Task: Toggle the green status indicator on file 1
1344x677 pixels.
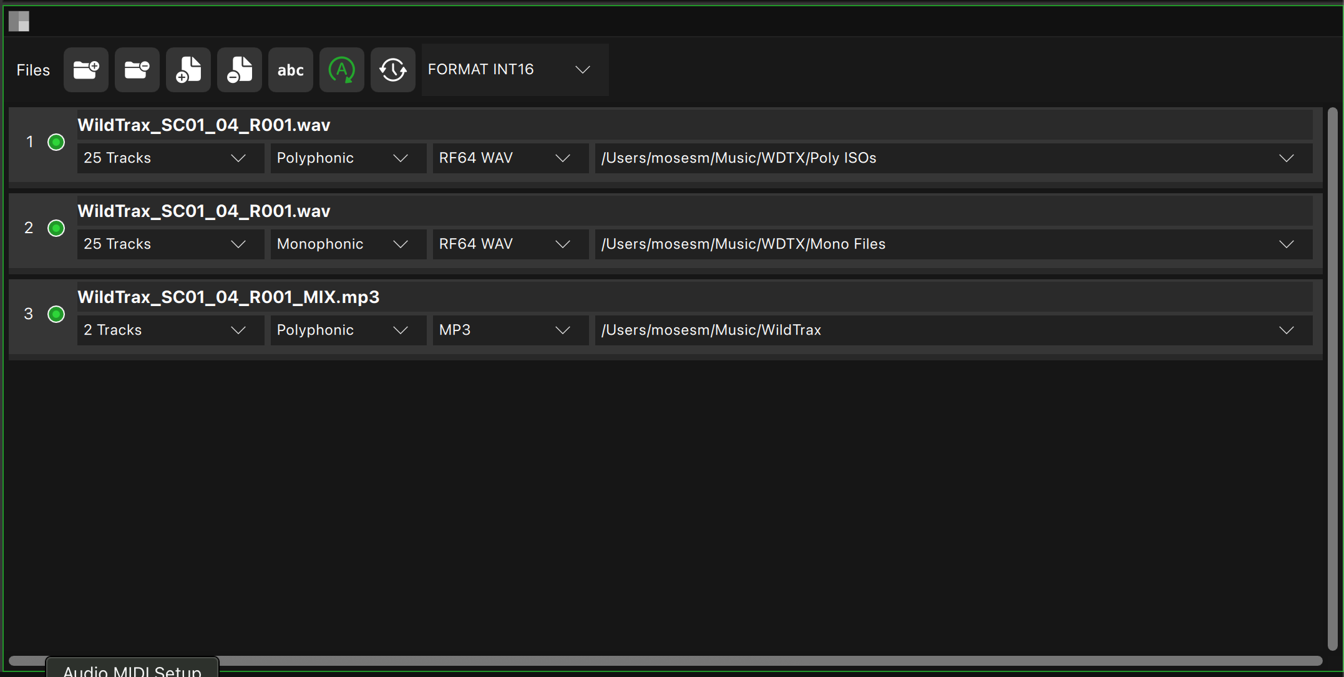Action: pyautogui.click(x=56, y=142)
